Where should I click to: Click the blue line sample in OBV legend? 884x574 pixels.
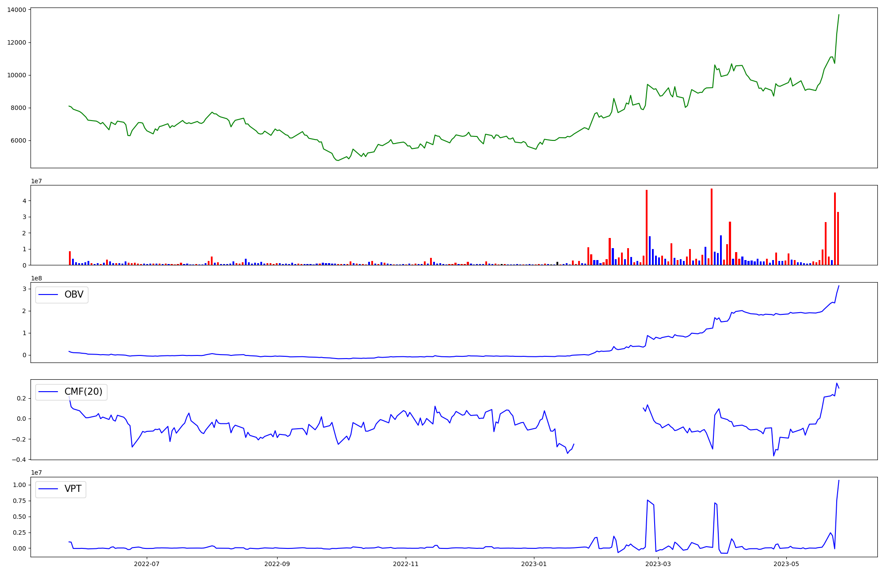tap(49, 295)
